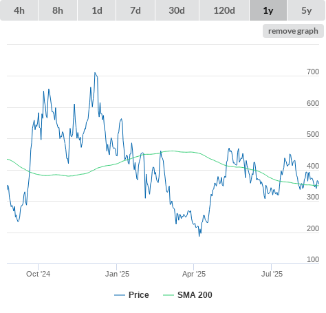Click the blue Price legend line marker
Image resolution: width=326 pixels, height=313 pixels.
pyautogui.click(x=120, y=295)
